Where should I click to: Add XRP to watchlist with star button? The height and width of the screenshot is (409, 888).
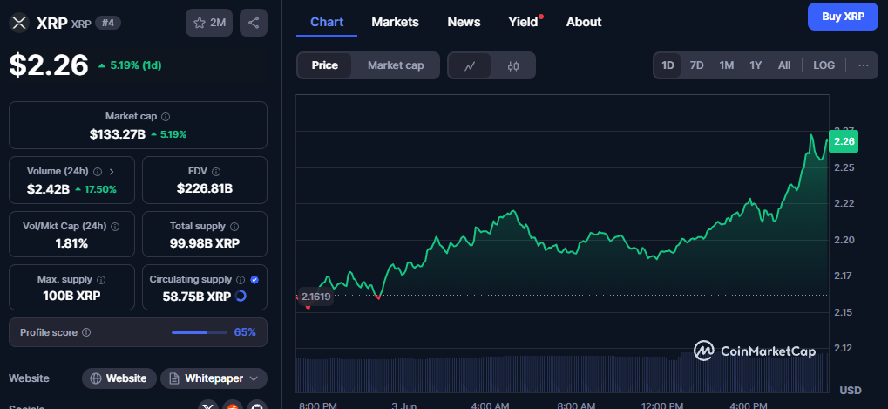209,23
